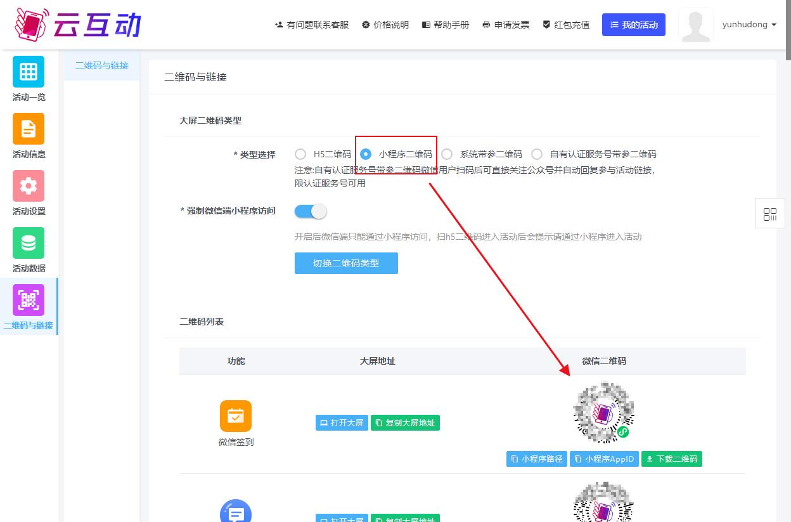Screen dimensions: 791x522
Task: Click 大屏二维码类型 section heading
Action: pyautogui.click(x=210, y=121)
